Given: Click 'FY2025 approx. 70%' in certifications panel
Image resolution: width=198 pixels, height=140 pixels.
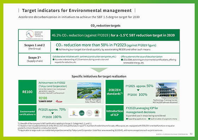Looking at the screenshot, I should 52,110.
